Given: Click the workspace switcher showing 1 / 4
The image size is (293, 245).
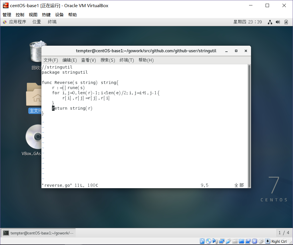Looking at the screenshot, I should pos(284,233).
